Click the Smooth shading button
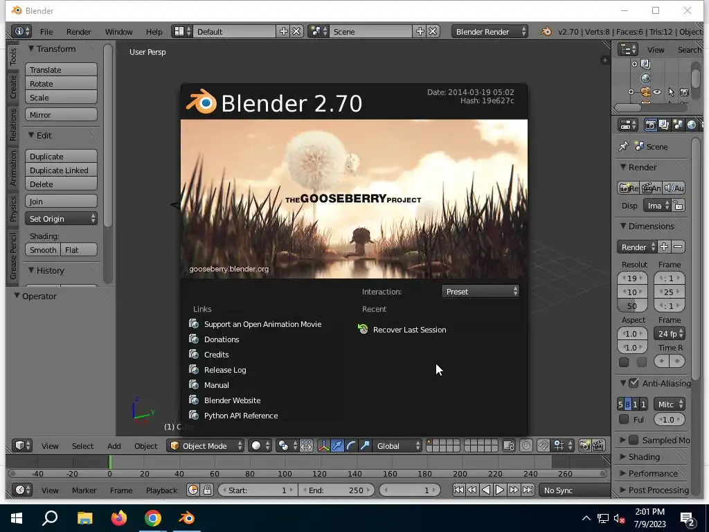This screenshot has width=709, height=532. pos(43,249)
